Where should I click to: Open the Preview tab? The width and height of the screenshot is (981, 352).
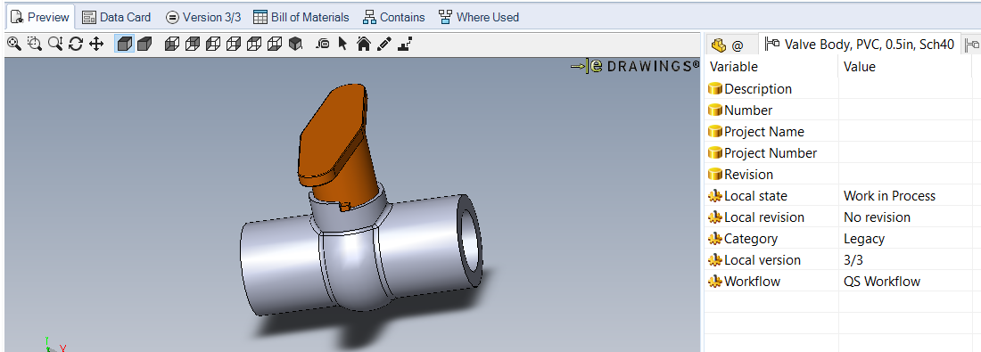point(41,17)
